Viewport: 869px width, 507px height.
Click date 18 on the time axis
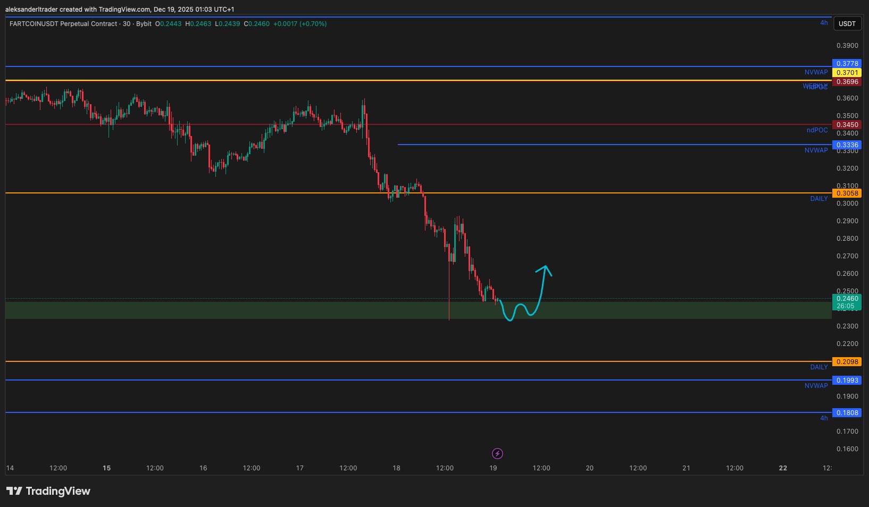(396, 468)
